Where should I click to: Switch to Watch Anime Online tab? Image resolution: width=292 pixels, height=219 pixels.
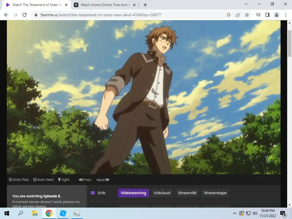105,5
